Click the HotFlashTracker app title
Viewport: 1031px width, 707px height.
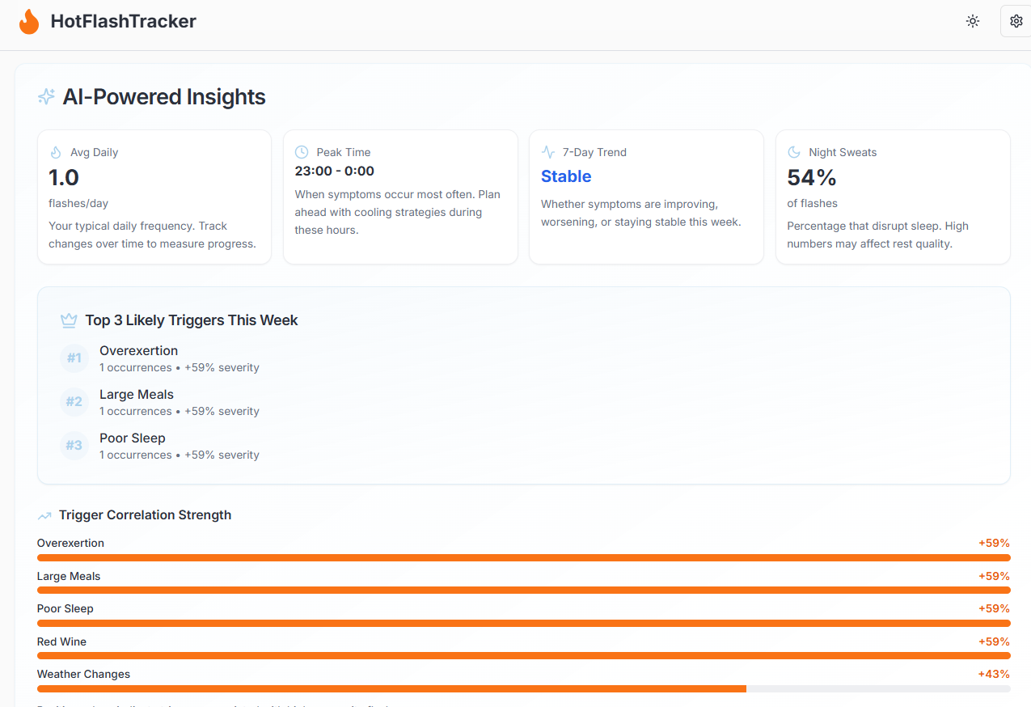pyautogui.click(x=123, y=22)
